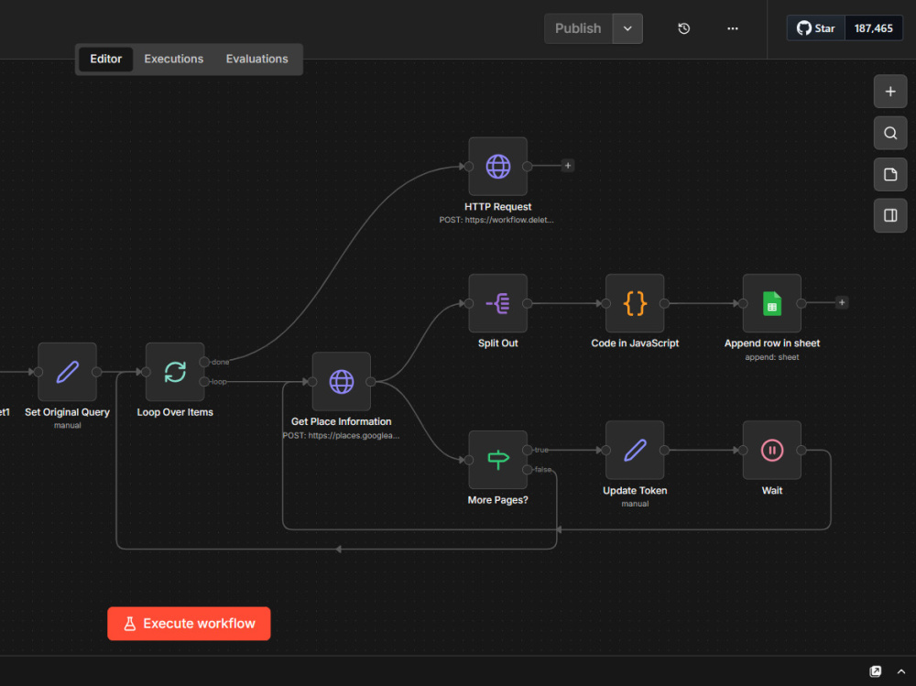Add a sticky note with the note button
The height and width of the screenshot is (686, 916).
coord(889,174)
